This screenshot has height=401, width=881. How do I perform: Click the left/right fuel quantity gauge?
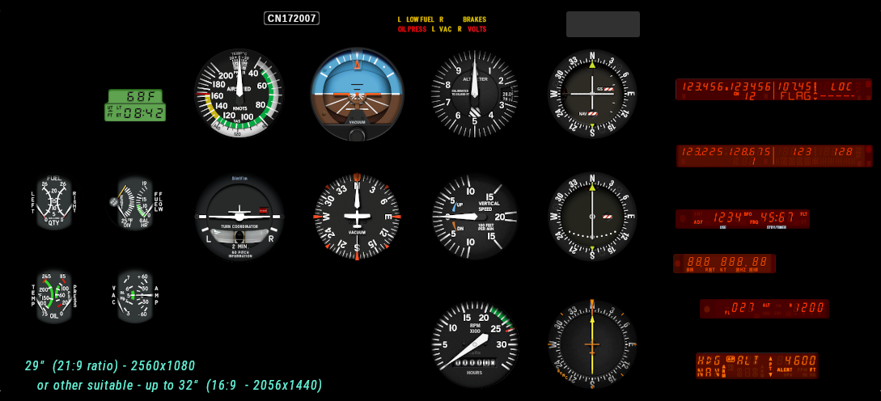coord(54,203)
